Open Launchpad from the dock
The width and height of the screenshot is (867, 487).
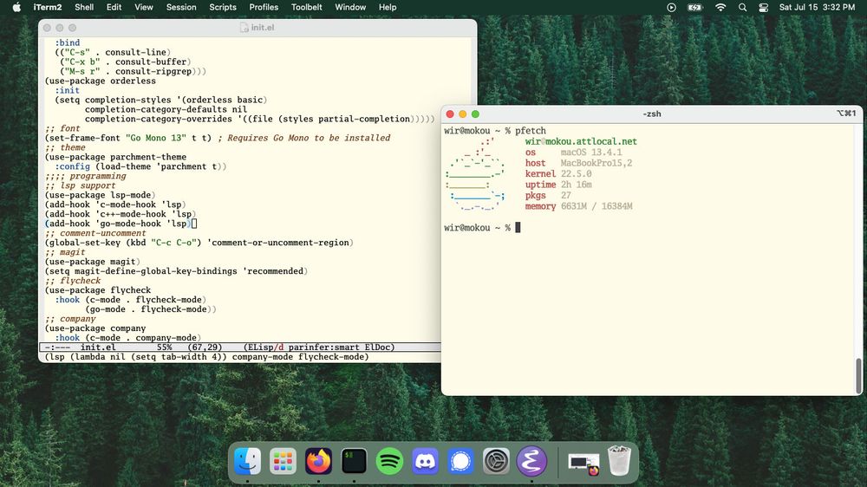coord(284,461)
